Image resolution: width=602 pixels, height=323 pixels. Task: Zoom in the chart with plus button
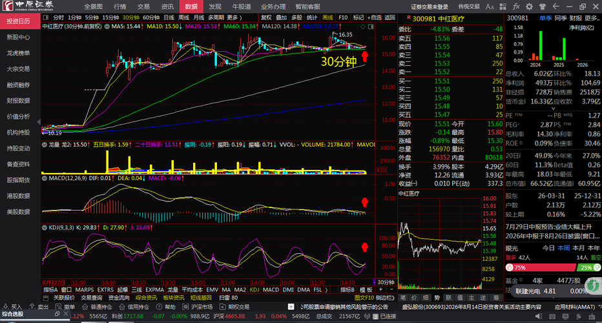coord(380,289)
